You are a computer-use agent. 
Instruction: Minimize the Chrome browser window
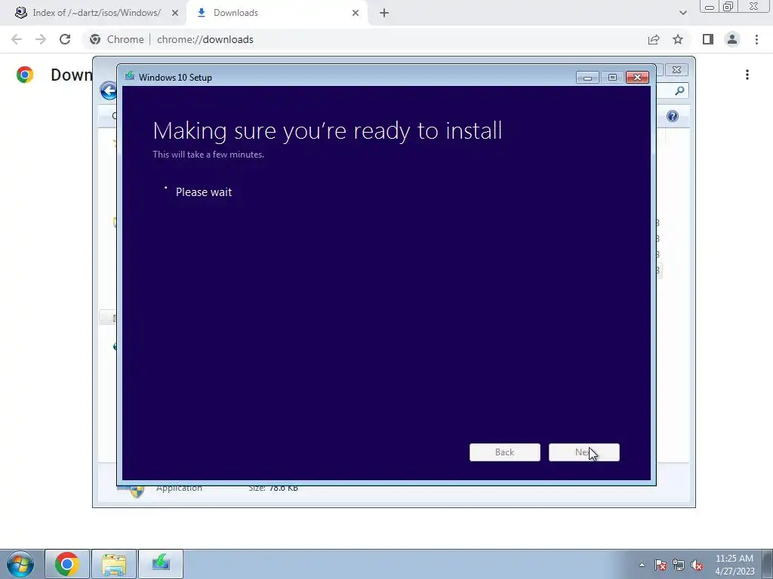pos(710,7)
